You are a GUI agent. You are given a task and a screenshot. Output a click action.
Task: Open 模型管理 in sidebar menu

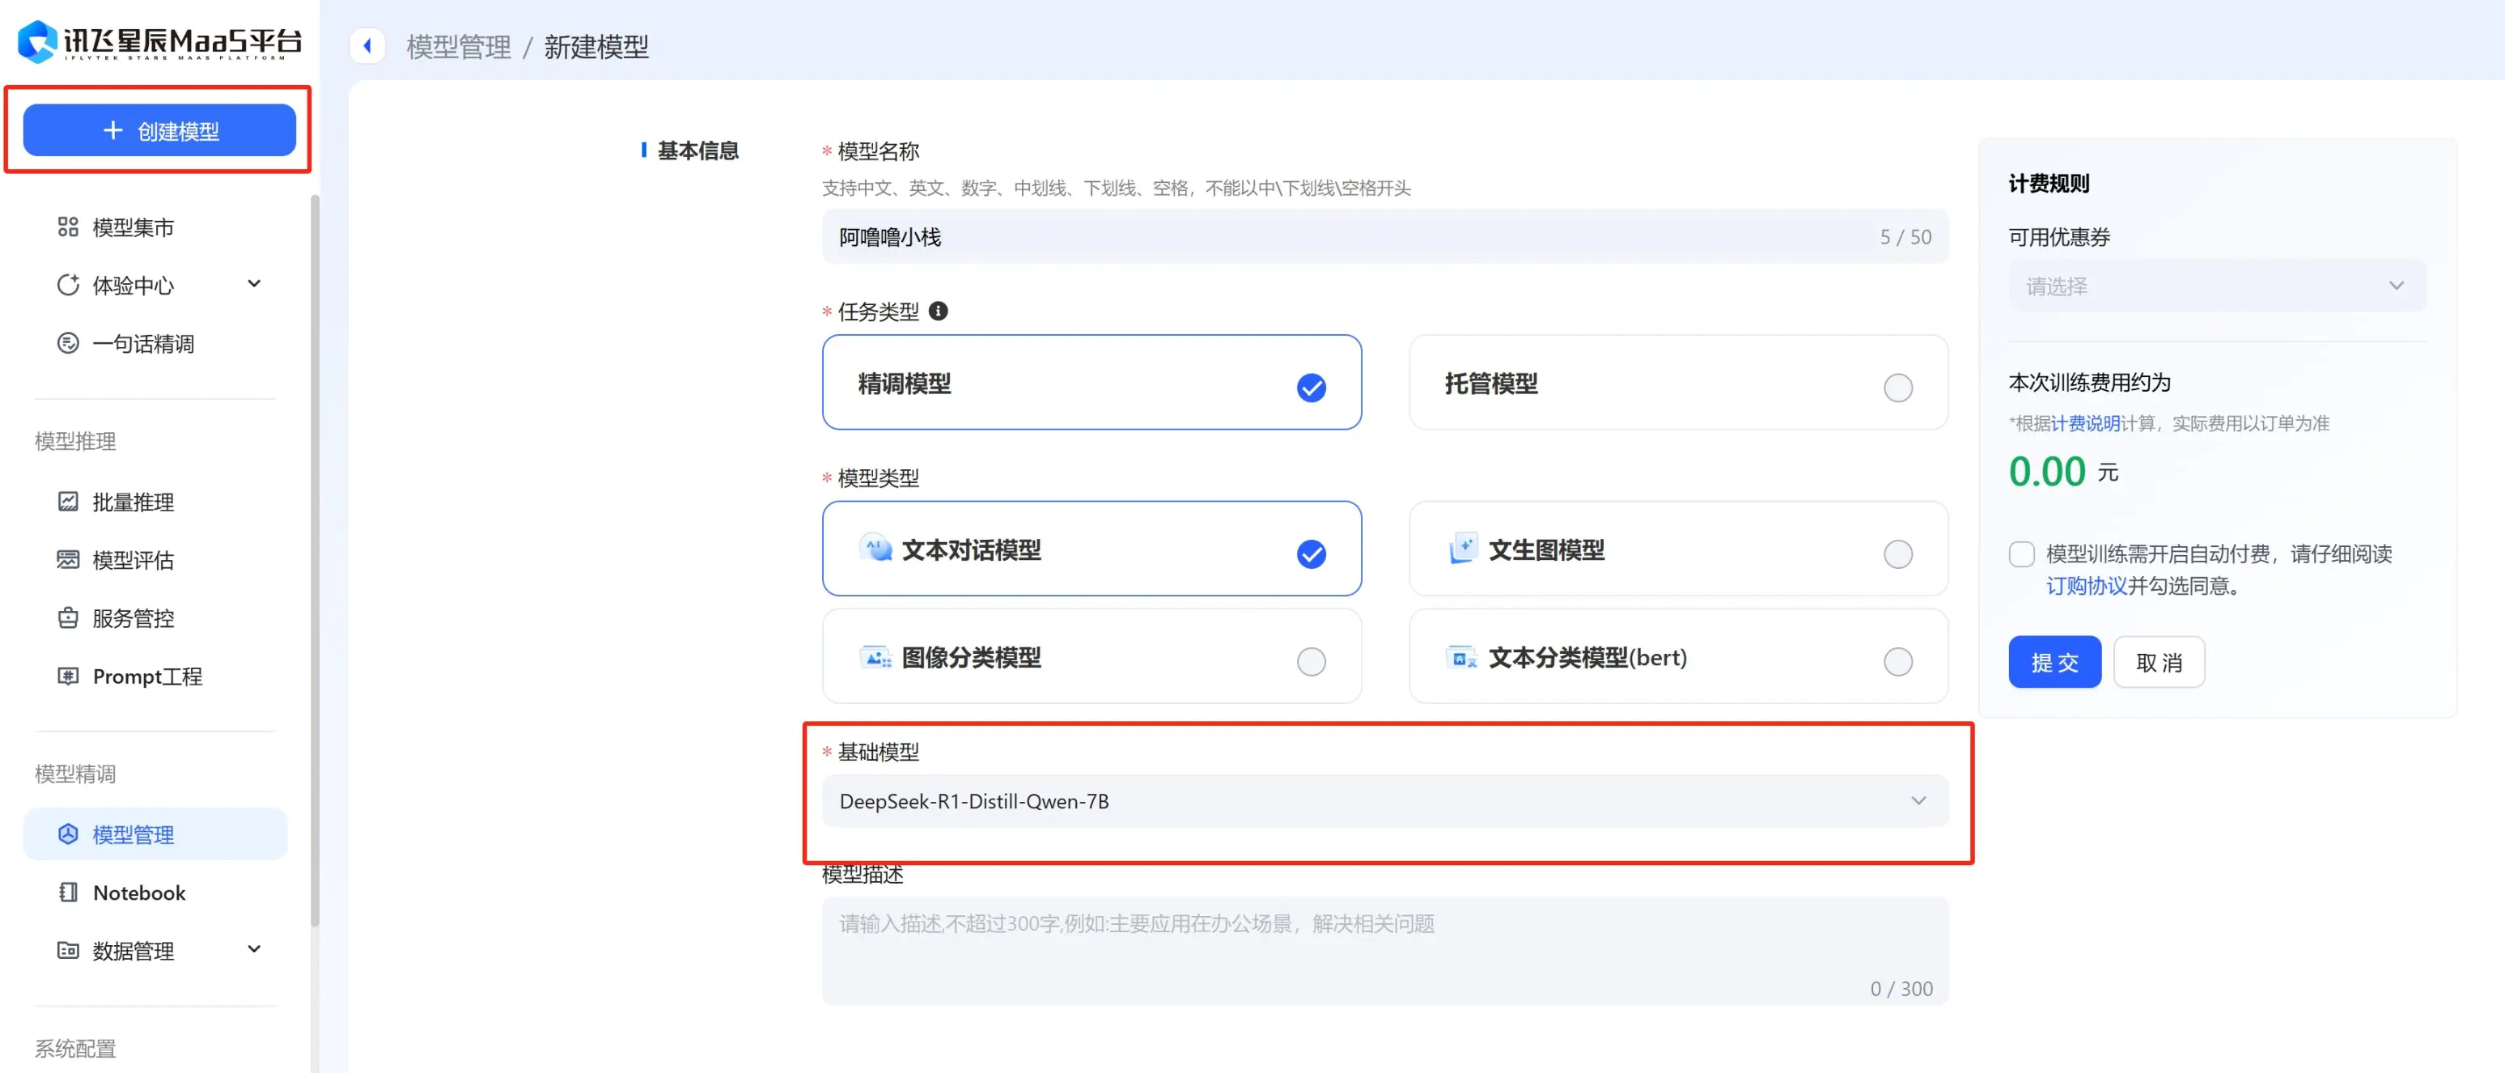tap(134, 833)
